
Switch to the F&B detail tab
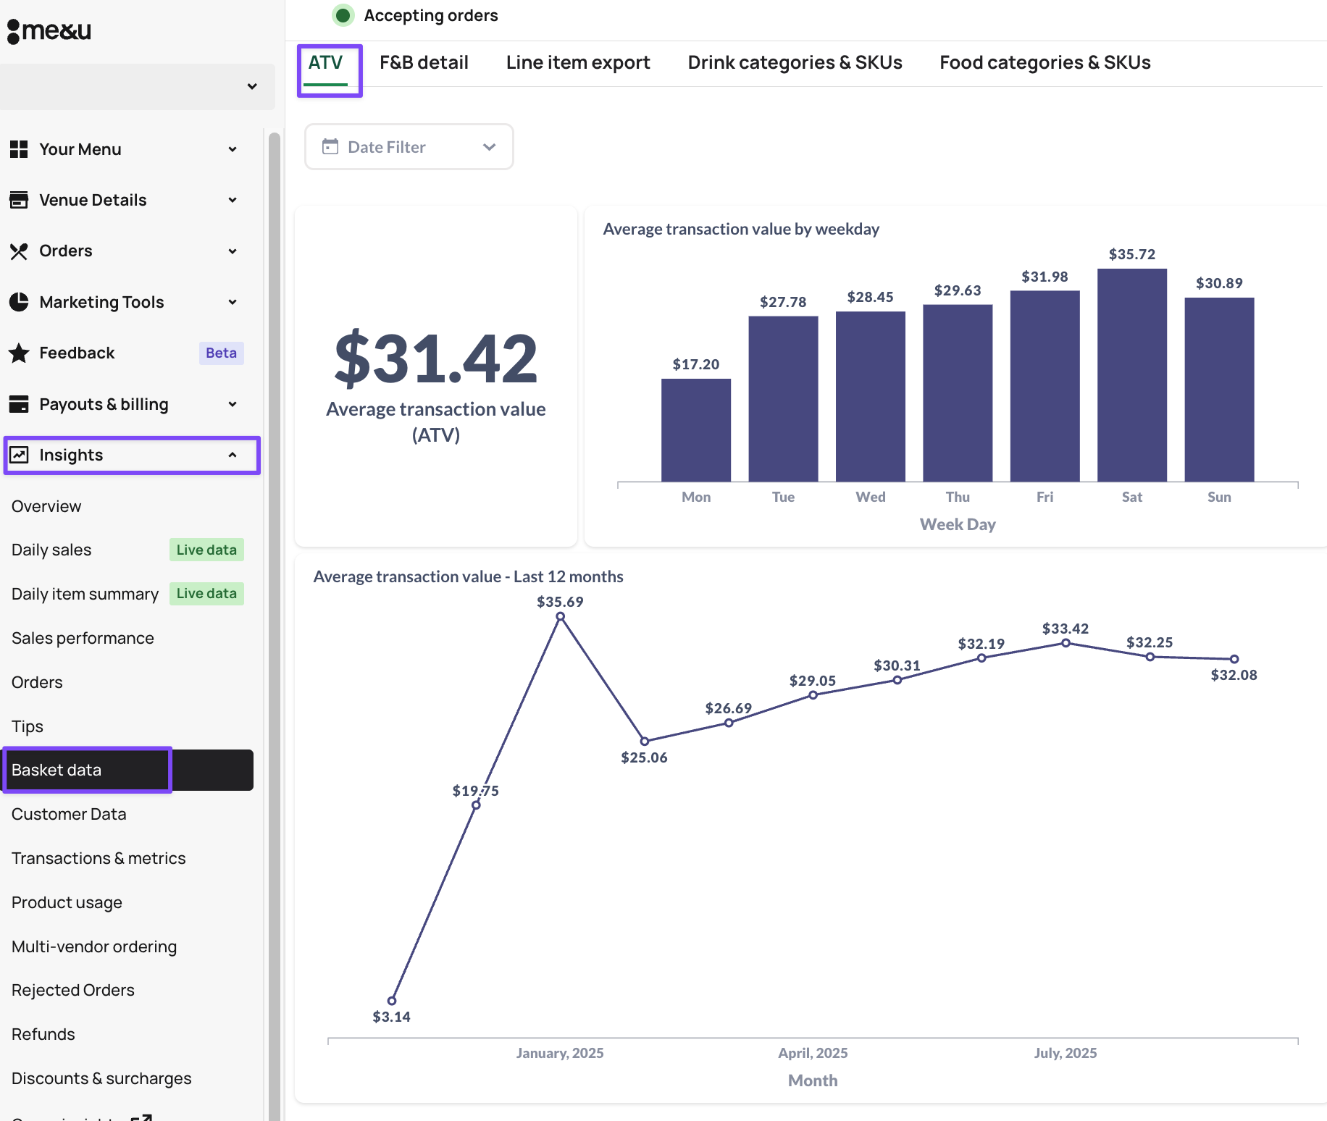[424, 63]
